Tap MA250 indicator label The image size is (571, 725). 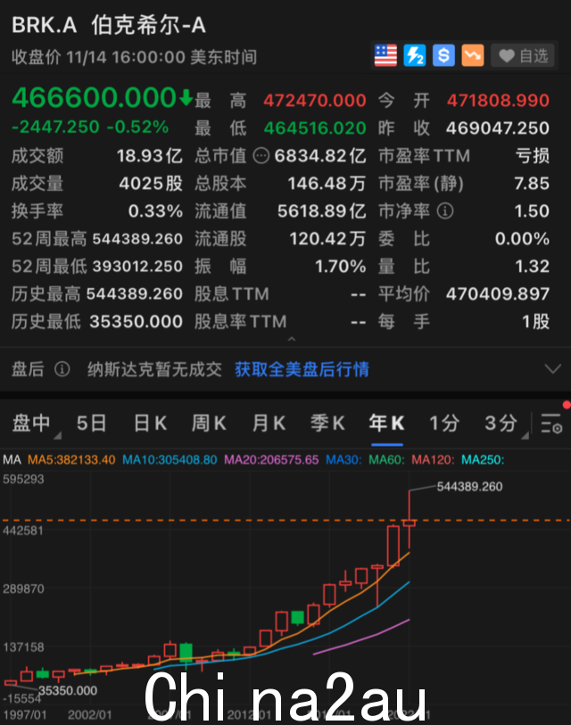pos(483,459)
